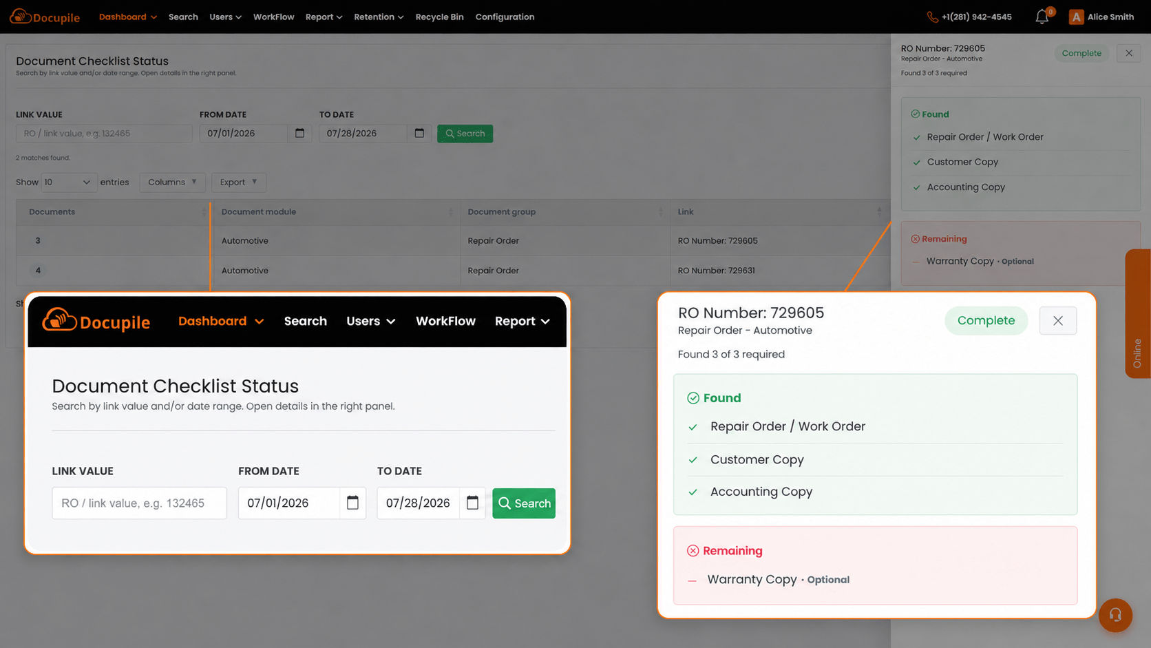The width and height of the screenshot is (1151, 648).
Task: Click the Link Value input in the enlarged callout
Action: [139, 503]
